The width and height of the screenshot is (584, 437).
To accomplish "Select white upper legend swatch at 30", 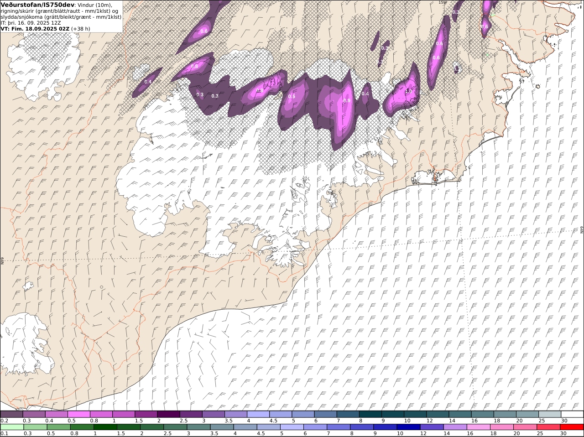I will coord(572,414).
